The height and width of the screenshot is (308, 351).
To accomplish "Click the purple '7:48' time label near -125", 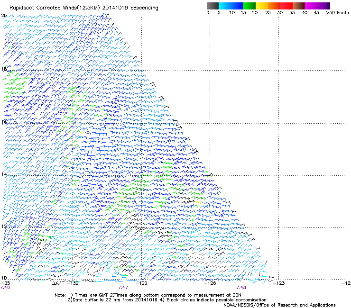I will pos(241,288).
